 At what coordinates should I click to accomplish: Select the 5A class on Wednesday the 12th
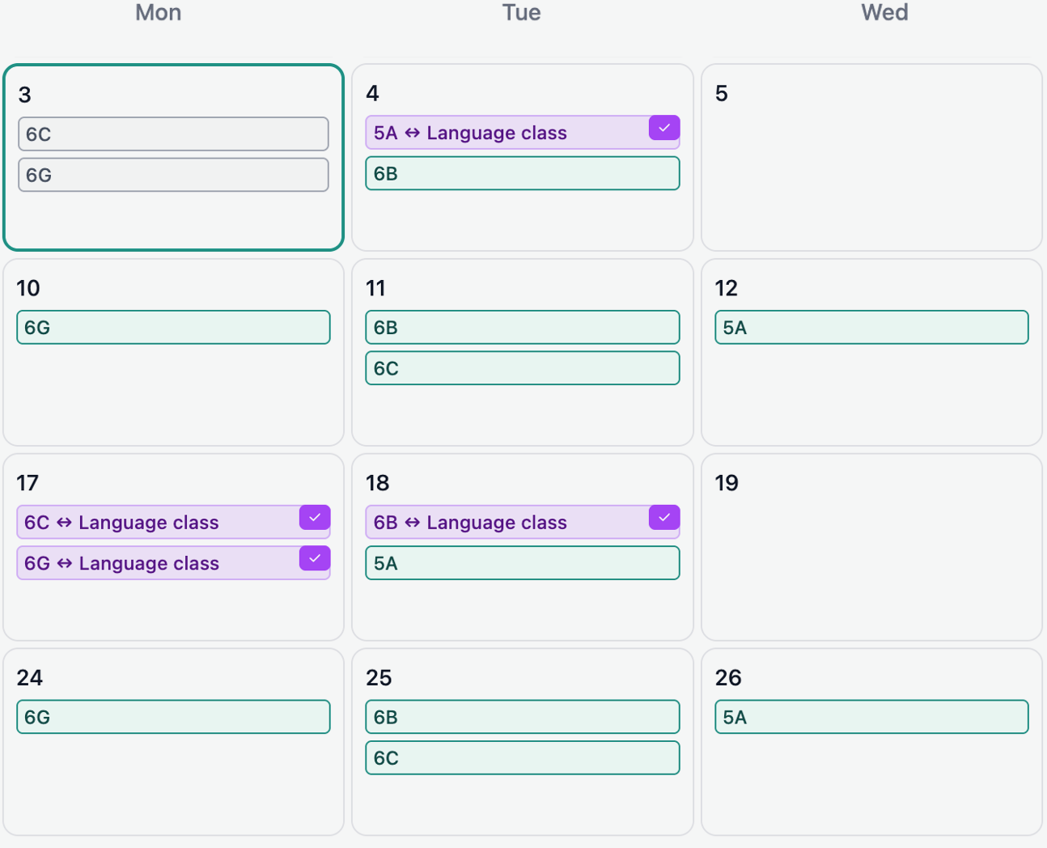pyautogui.click(x=871, y=328)
